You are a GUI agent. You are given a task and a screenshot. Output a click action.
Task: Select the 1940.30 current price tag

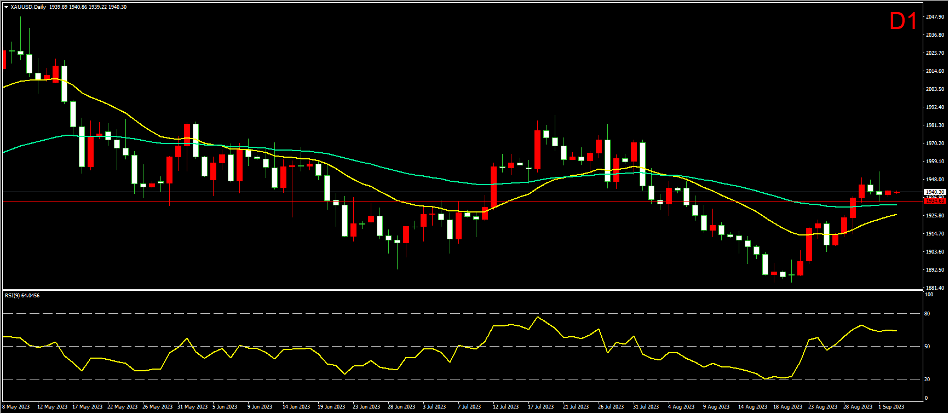click(935, 192)
